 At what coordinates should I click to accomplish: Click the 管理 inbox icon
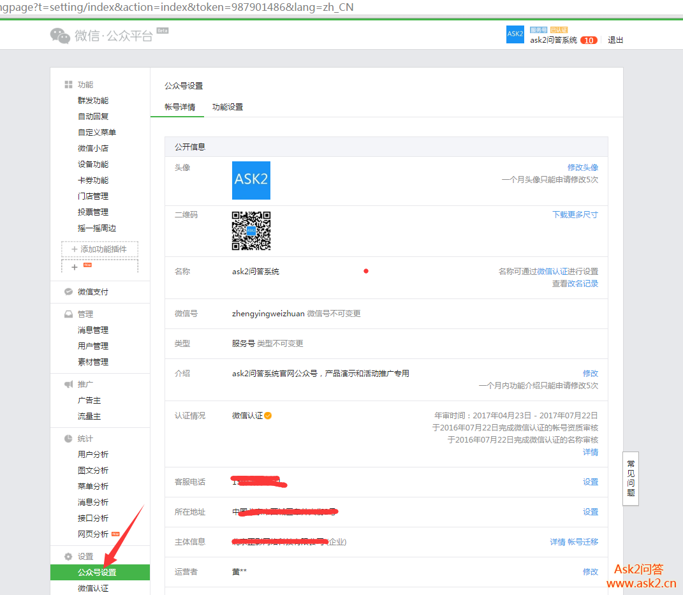pyautogui.click(x=68, y=314)
